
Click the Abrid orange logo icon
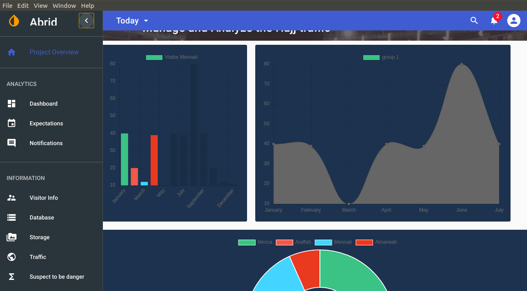click(14, 21)
